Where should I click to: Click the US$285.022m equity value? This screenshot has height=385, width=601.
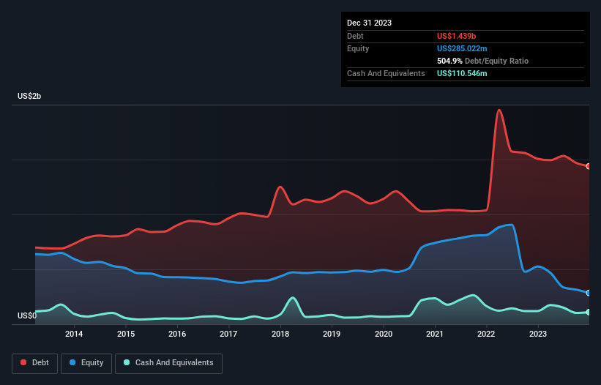pyautogui.click(x=462, y=48)
